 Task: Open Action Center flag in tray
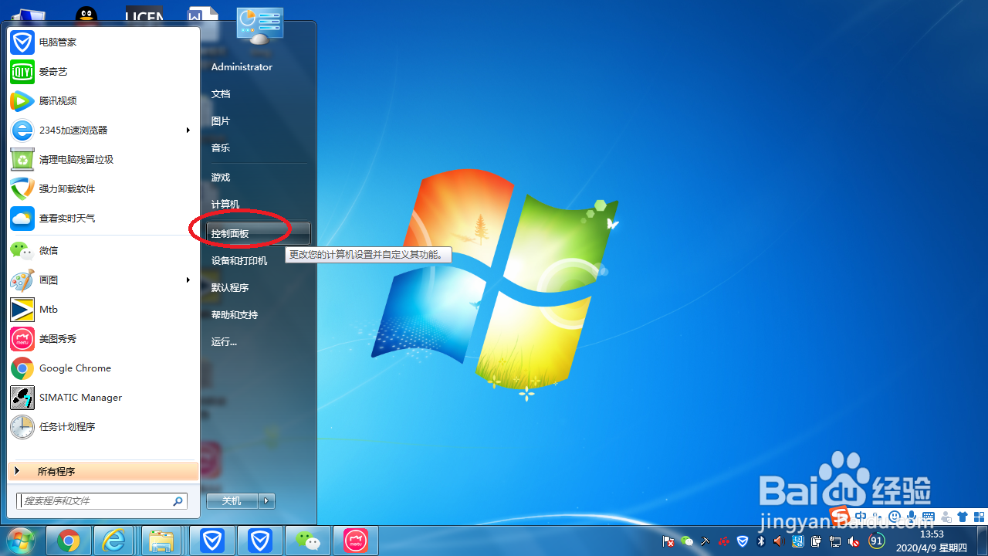(668, 541)
